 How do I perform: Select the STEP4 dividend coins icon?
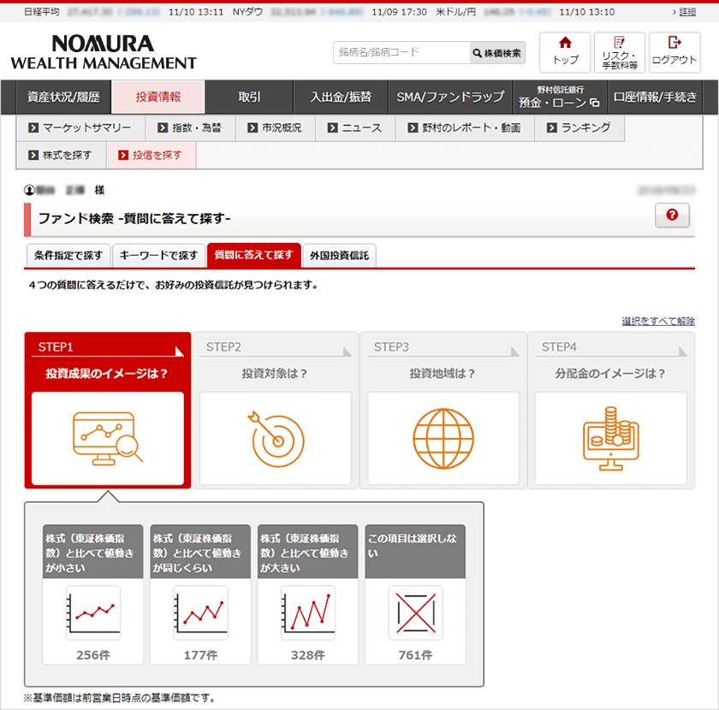pos(611,438)
